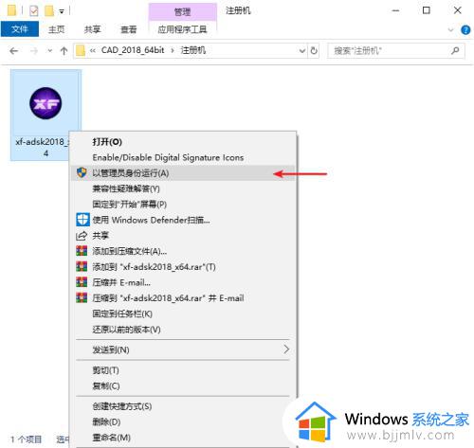The width and height of the screenshot is (474, 448).
Task: Click the xf-adsk2018 file name label
Action: (x=42, y=147)
